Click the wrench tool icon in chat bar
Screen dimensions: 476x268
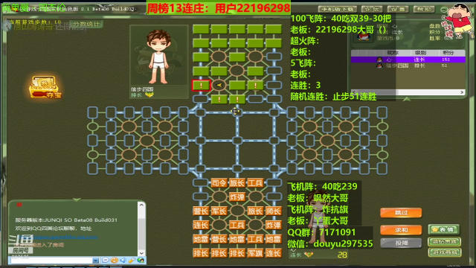[132, 260]
